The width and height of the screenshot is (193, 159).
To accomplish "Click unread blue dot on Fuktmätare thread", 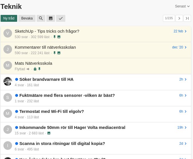I will tap(17, 95).
